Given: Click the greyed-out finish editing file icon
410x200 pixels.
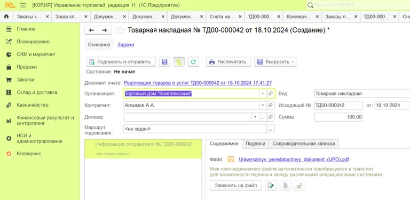Looking at the screenshot, I should pos(285,186).
